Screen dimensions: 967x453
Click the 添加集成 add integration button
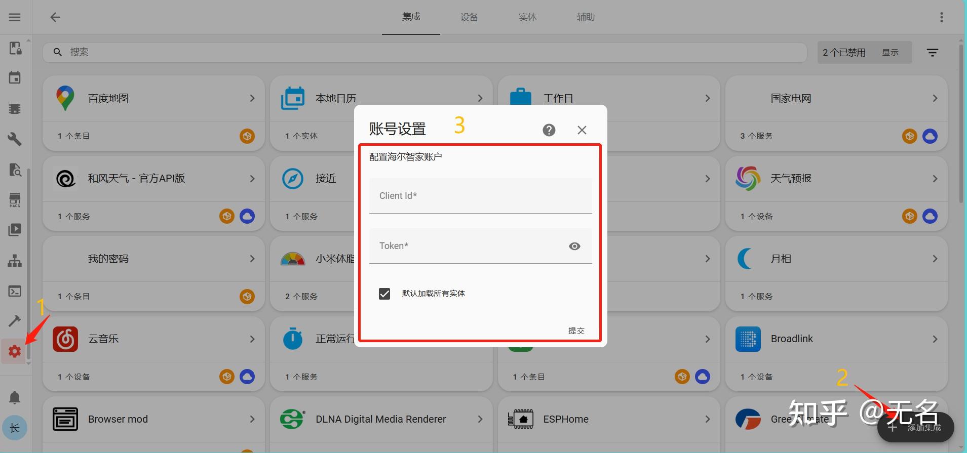click(916, 428)
